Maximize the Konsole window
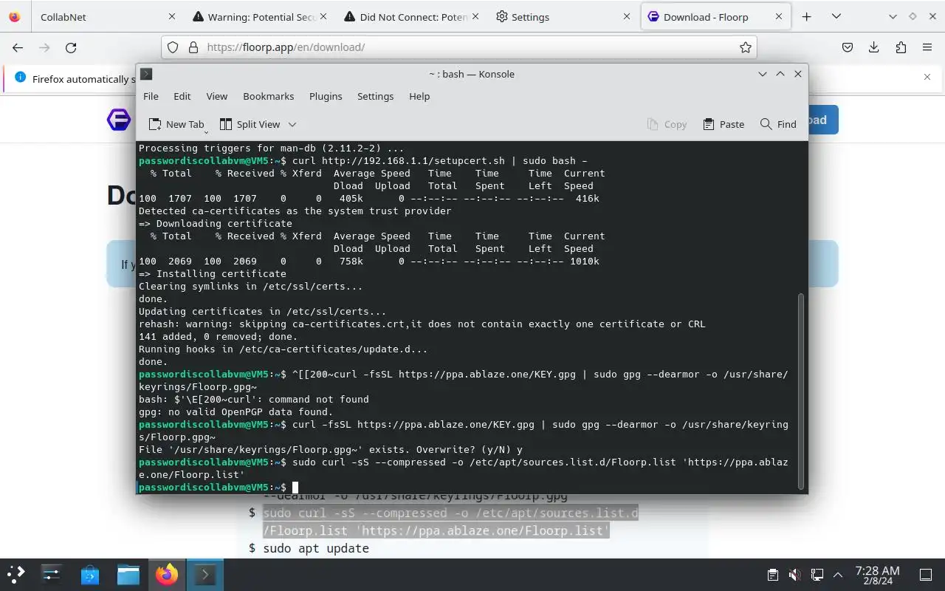 click(x=780, y=74)
